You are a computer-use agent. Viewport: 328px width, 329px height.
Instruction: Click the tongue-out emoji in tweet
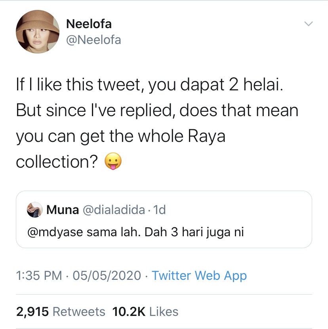click(x=113, y=162)
